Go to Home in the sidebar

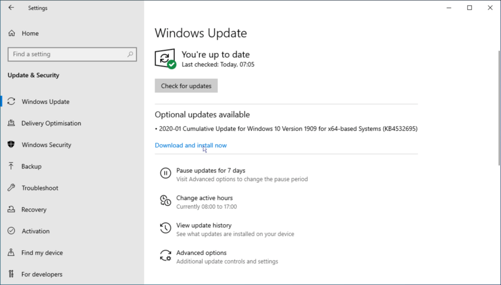click(30, 33)
